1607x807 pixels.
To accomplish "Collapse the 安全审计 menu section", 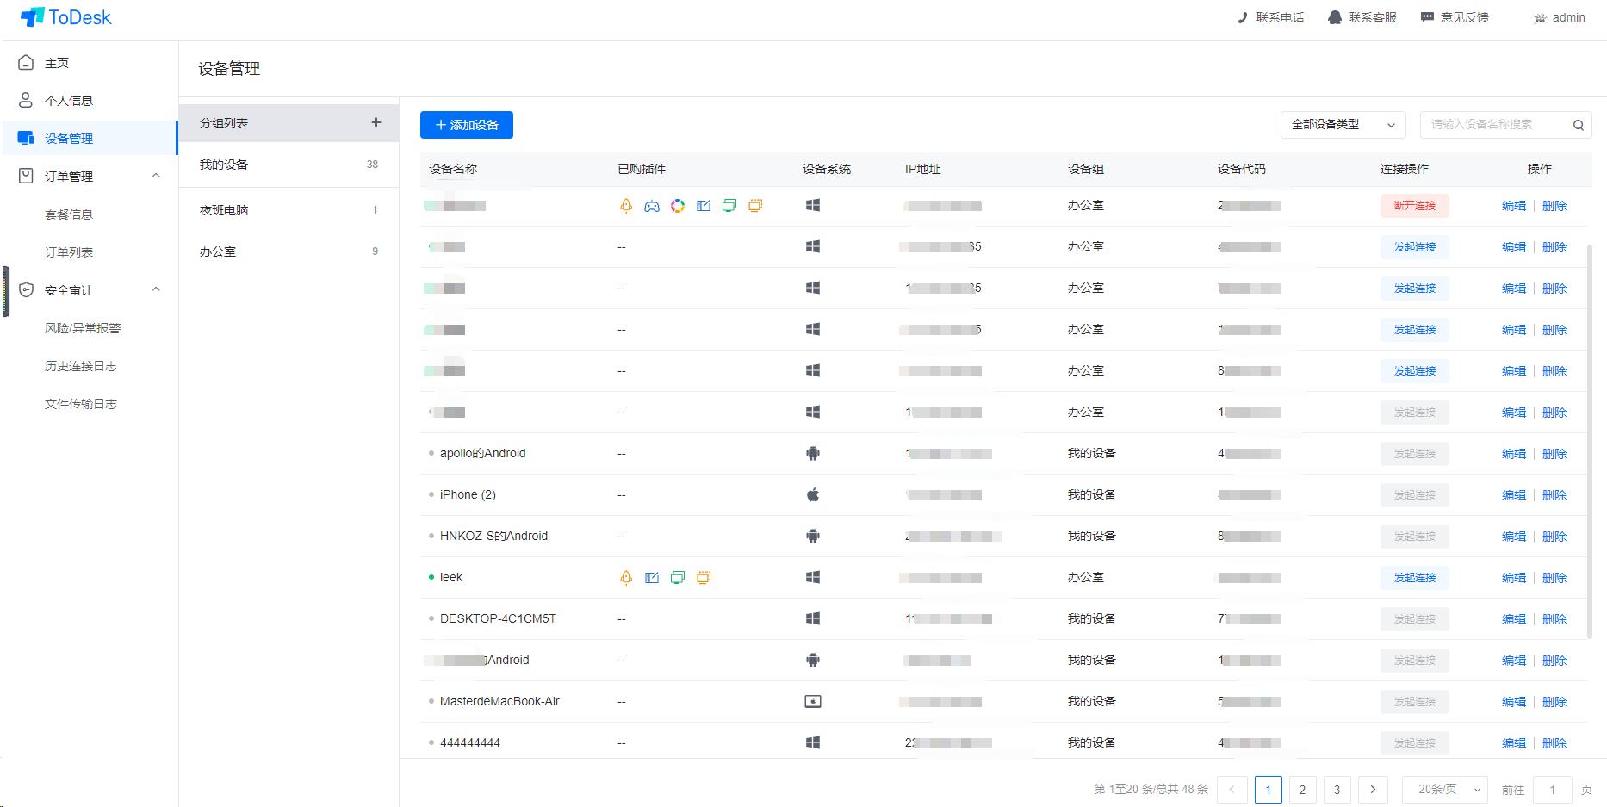I will point(156,290).
